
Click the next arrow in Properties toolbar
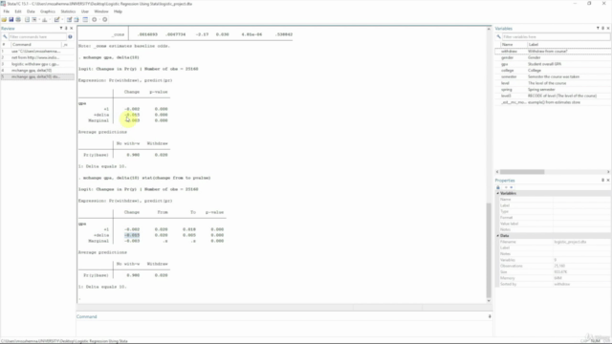[x=512, y=187]
